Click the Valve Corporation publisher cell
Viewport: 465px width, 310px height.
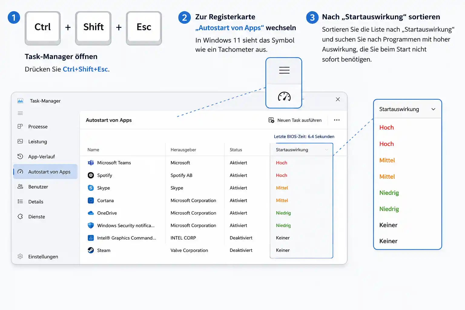[x=189, y=250]
